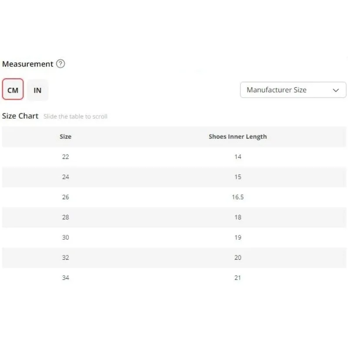The height and width of the screenshot is (348, 348).
Task: Click the Measurement help question-mark icon
Action: click(x=60, y=64)
